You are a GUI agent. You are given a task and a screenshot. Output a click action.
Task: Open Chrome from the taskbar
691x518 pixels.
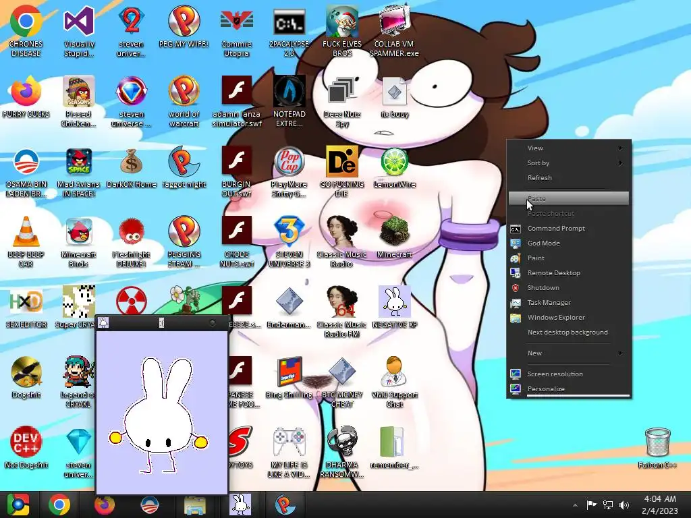59,505
